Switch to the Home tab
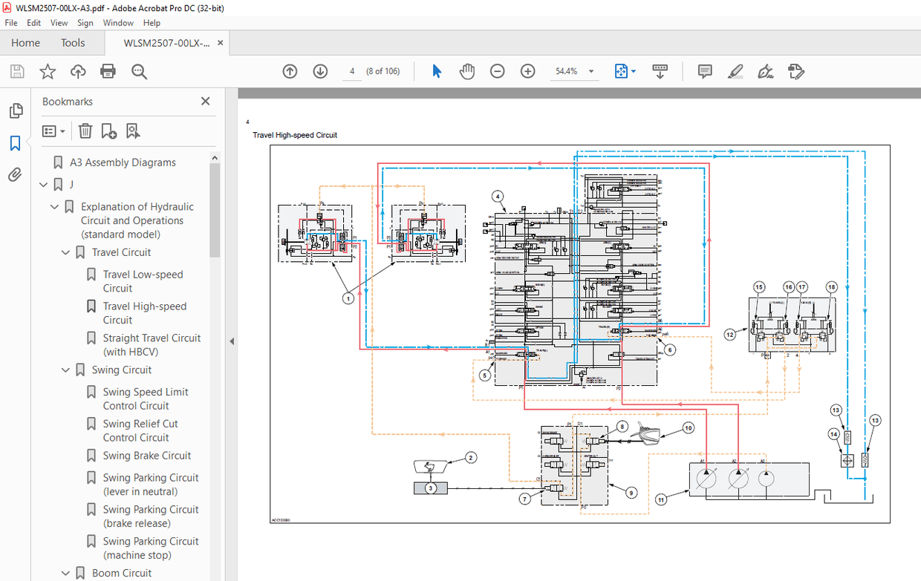This screenshot has height=581, width=921. click(25, 42)
